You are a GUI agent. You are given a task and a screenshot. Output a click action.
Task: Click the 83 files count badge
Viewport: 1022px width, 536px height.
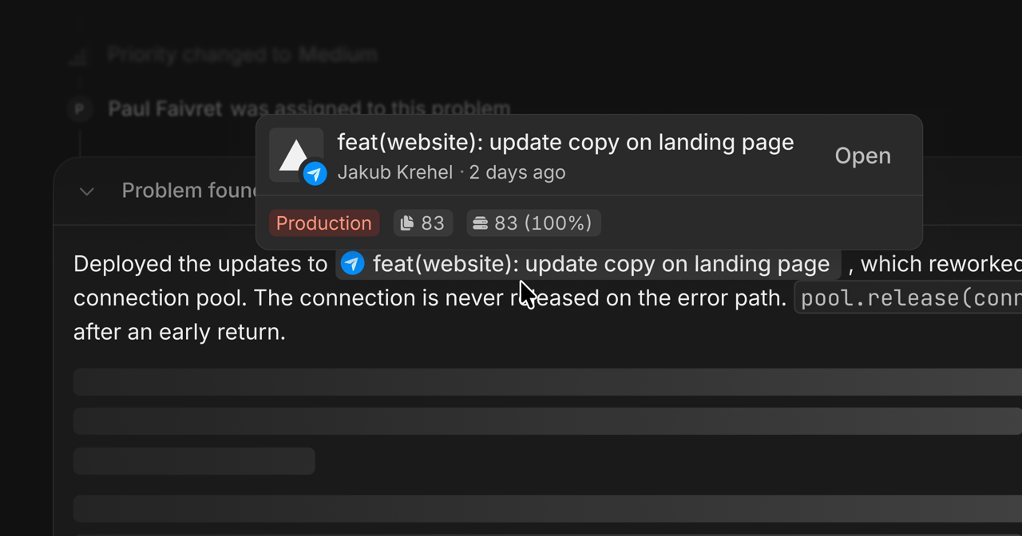pyautogui.click(x=423, y=223)
